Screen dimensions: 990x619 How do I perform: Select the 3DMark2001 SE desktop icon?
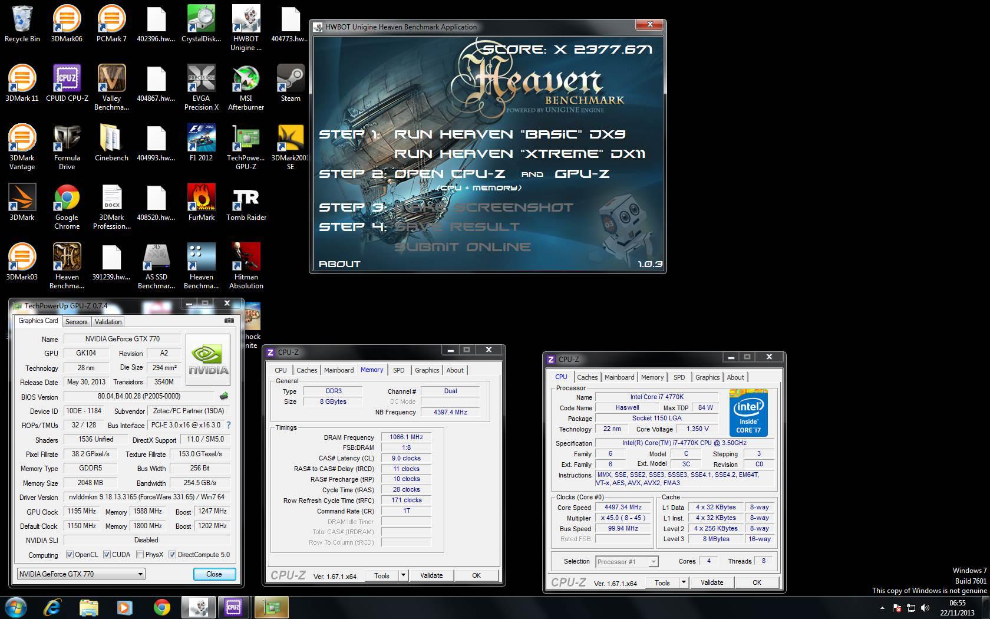[x=291, y=147]
